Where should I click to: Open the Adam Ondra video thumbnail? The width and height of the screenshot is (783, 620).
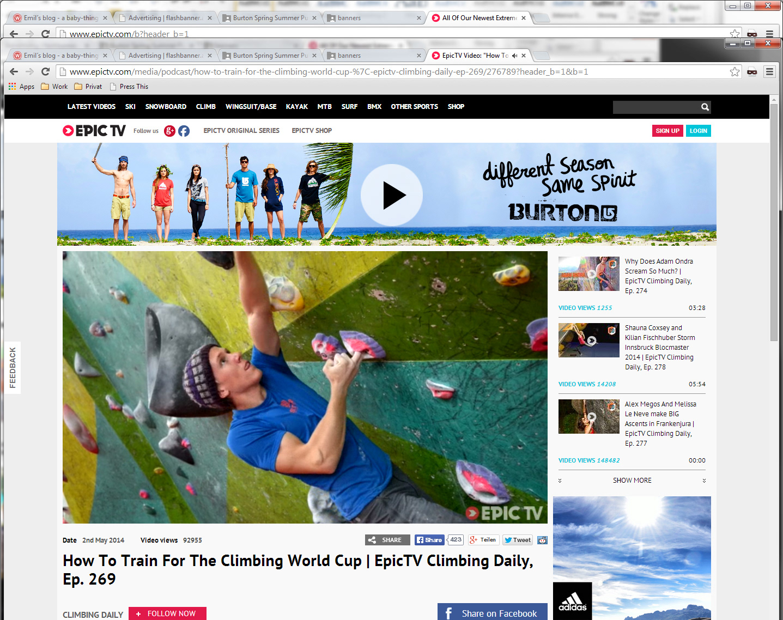click(589, 273)
